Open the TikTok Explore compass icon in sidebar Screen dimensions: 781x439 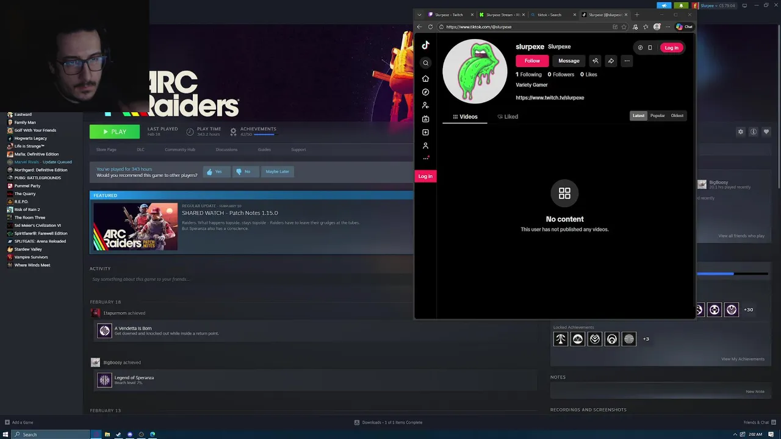425,92
